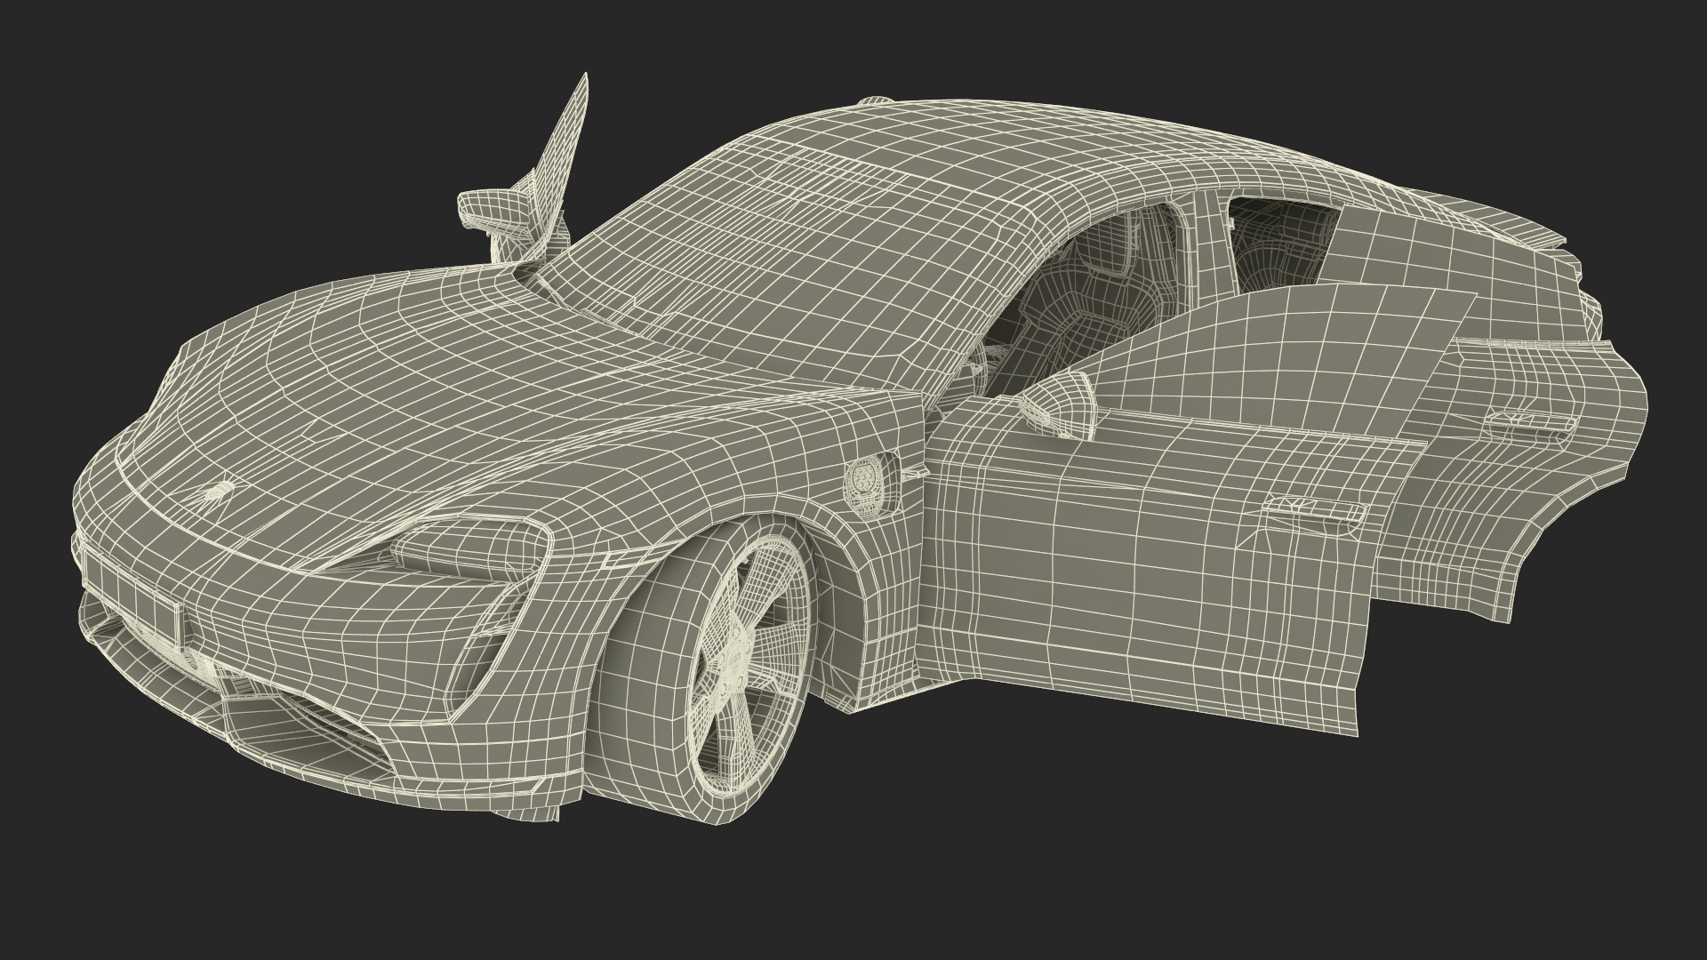Click the rear door handle
The width and height of the screenshot is (1707, 960).
point(1532,424)
